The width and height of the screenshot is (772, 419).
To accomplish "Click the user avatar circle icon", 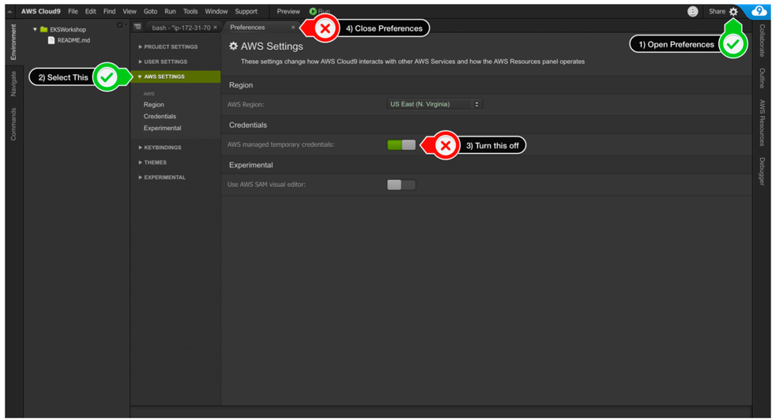I will 693,11.
